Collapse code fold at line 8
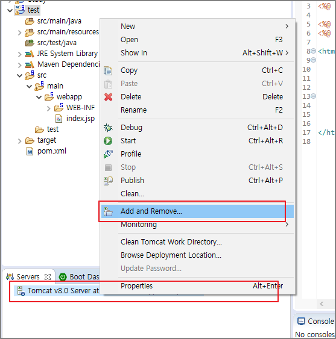336x339 pixels. [314, 51]
